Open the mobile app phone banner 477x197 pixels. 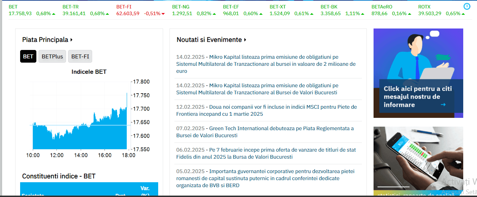point(418,161)
